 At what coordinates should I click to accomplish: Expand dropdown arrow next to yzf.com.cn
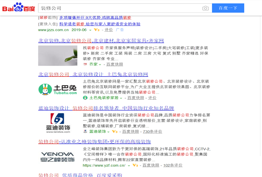click(x=129, y=166)
